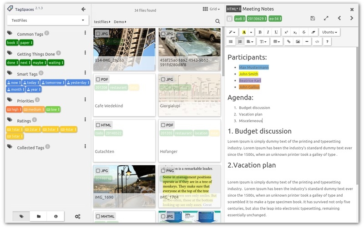Tick checkbox on 034-IMG_29263 tile
The image size is (364, 228).
pyautogui.click(x=98, y=34)
